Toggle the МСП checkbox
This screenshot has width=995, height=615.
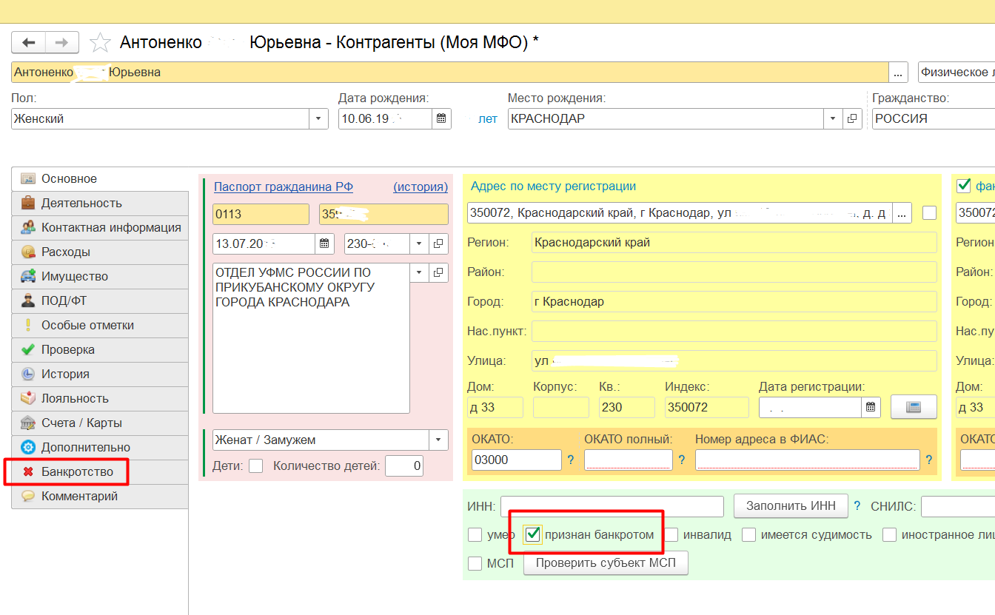(475, 564)
